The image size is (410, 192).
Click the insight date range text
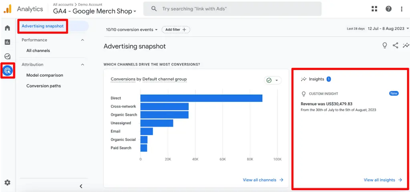point(338,110)
